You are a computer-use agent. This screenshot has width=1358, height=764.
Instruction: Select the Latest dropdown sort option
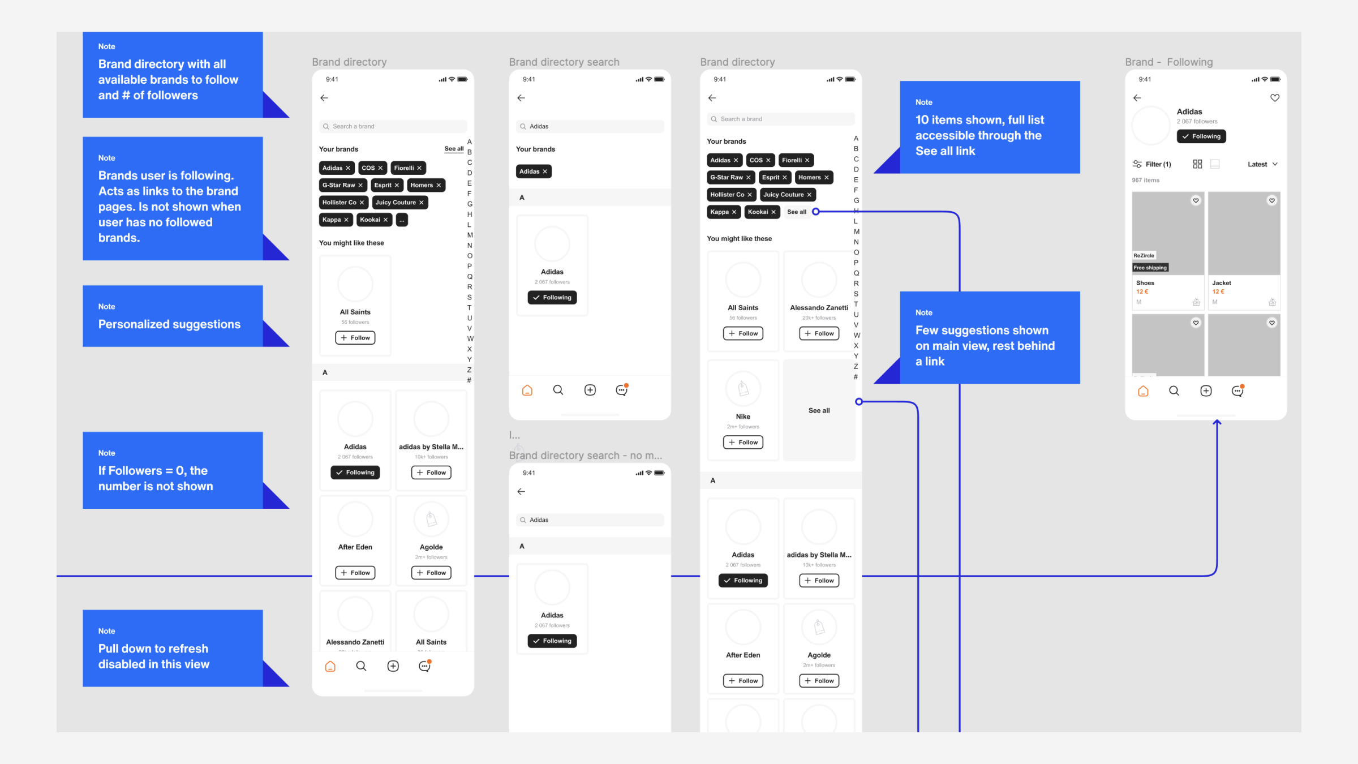pos(1265,164)
